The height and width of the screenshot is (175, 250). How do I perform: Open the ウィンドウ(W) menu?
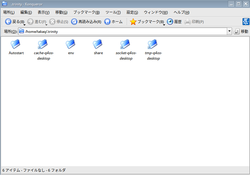tap(156, 12)
